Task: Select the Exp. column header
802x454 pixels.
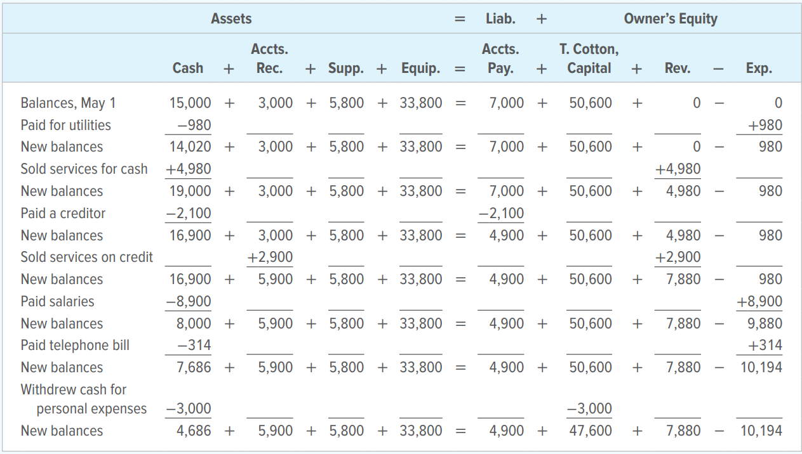Action: click(x=759, y=68)
